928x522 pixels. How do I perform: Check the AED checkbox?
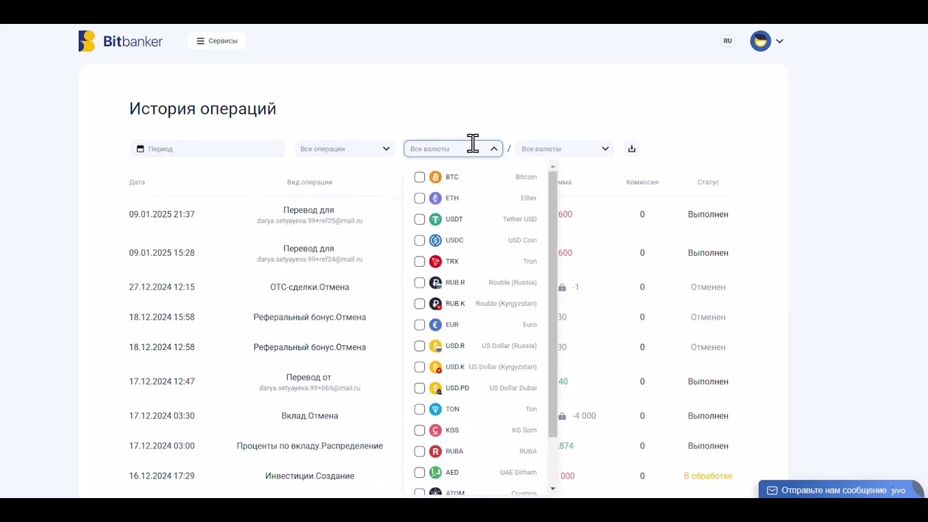420,472
